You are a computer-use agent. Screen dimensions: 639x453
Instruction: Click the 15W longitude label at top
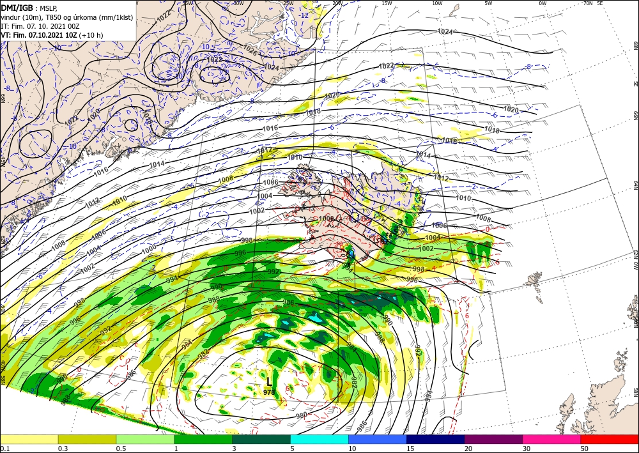[387, 3]
